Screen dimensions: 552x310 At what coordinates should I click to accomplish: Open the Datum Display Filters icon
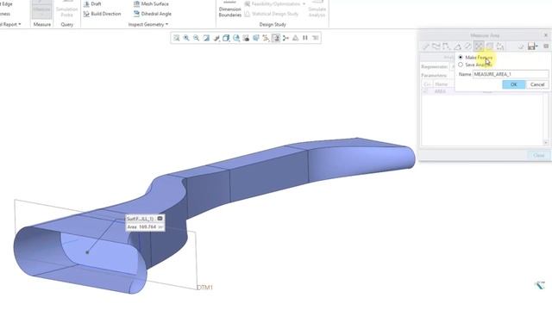point(266,38)
